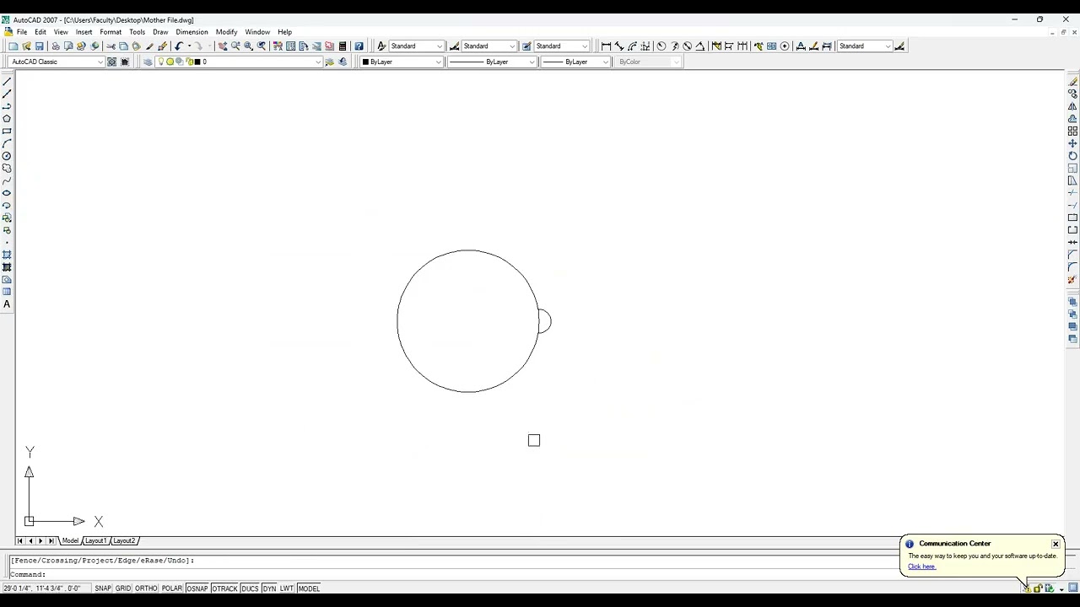Open the text style Standard dropdown

click(x=416, y=46)
